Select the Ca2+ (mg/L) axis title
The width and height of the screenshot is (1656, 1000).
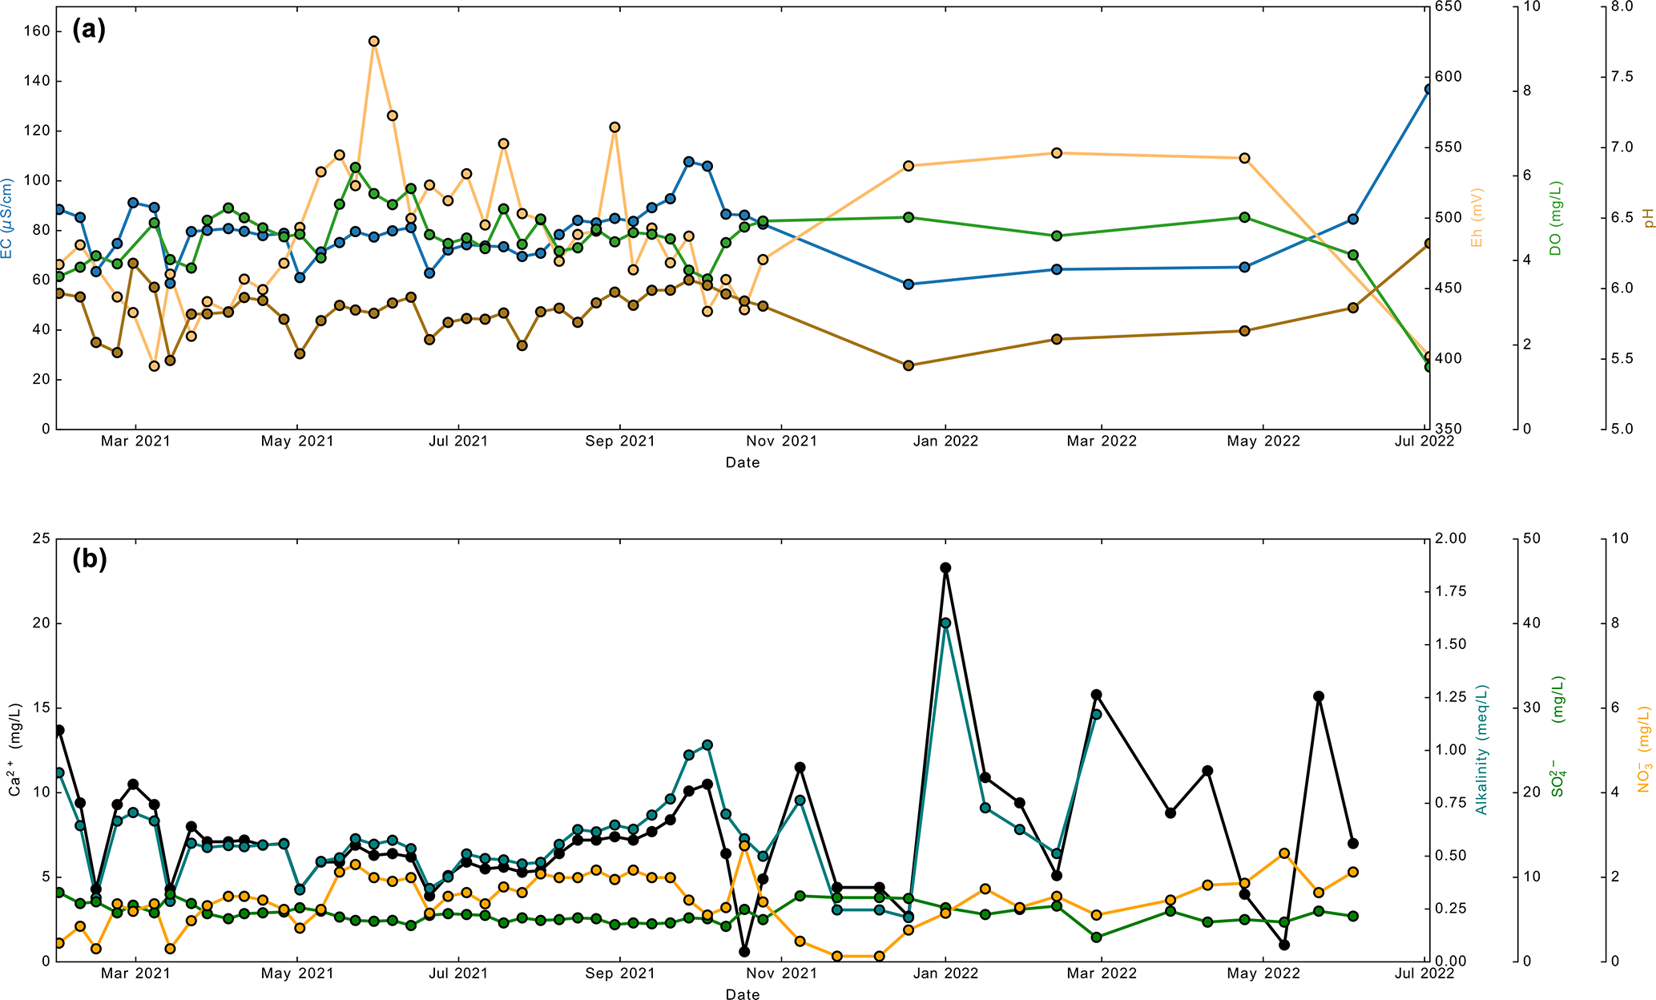point(15,750)
